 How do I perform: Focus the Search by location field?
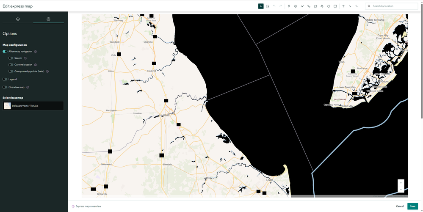click(x=391, y=6)
